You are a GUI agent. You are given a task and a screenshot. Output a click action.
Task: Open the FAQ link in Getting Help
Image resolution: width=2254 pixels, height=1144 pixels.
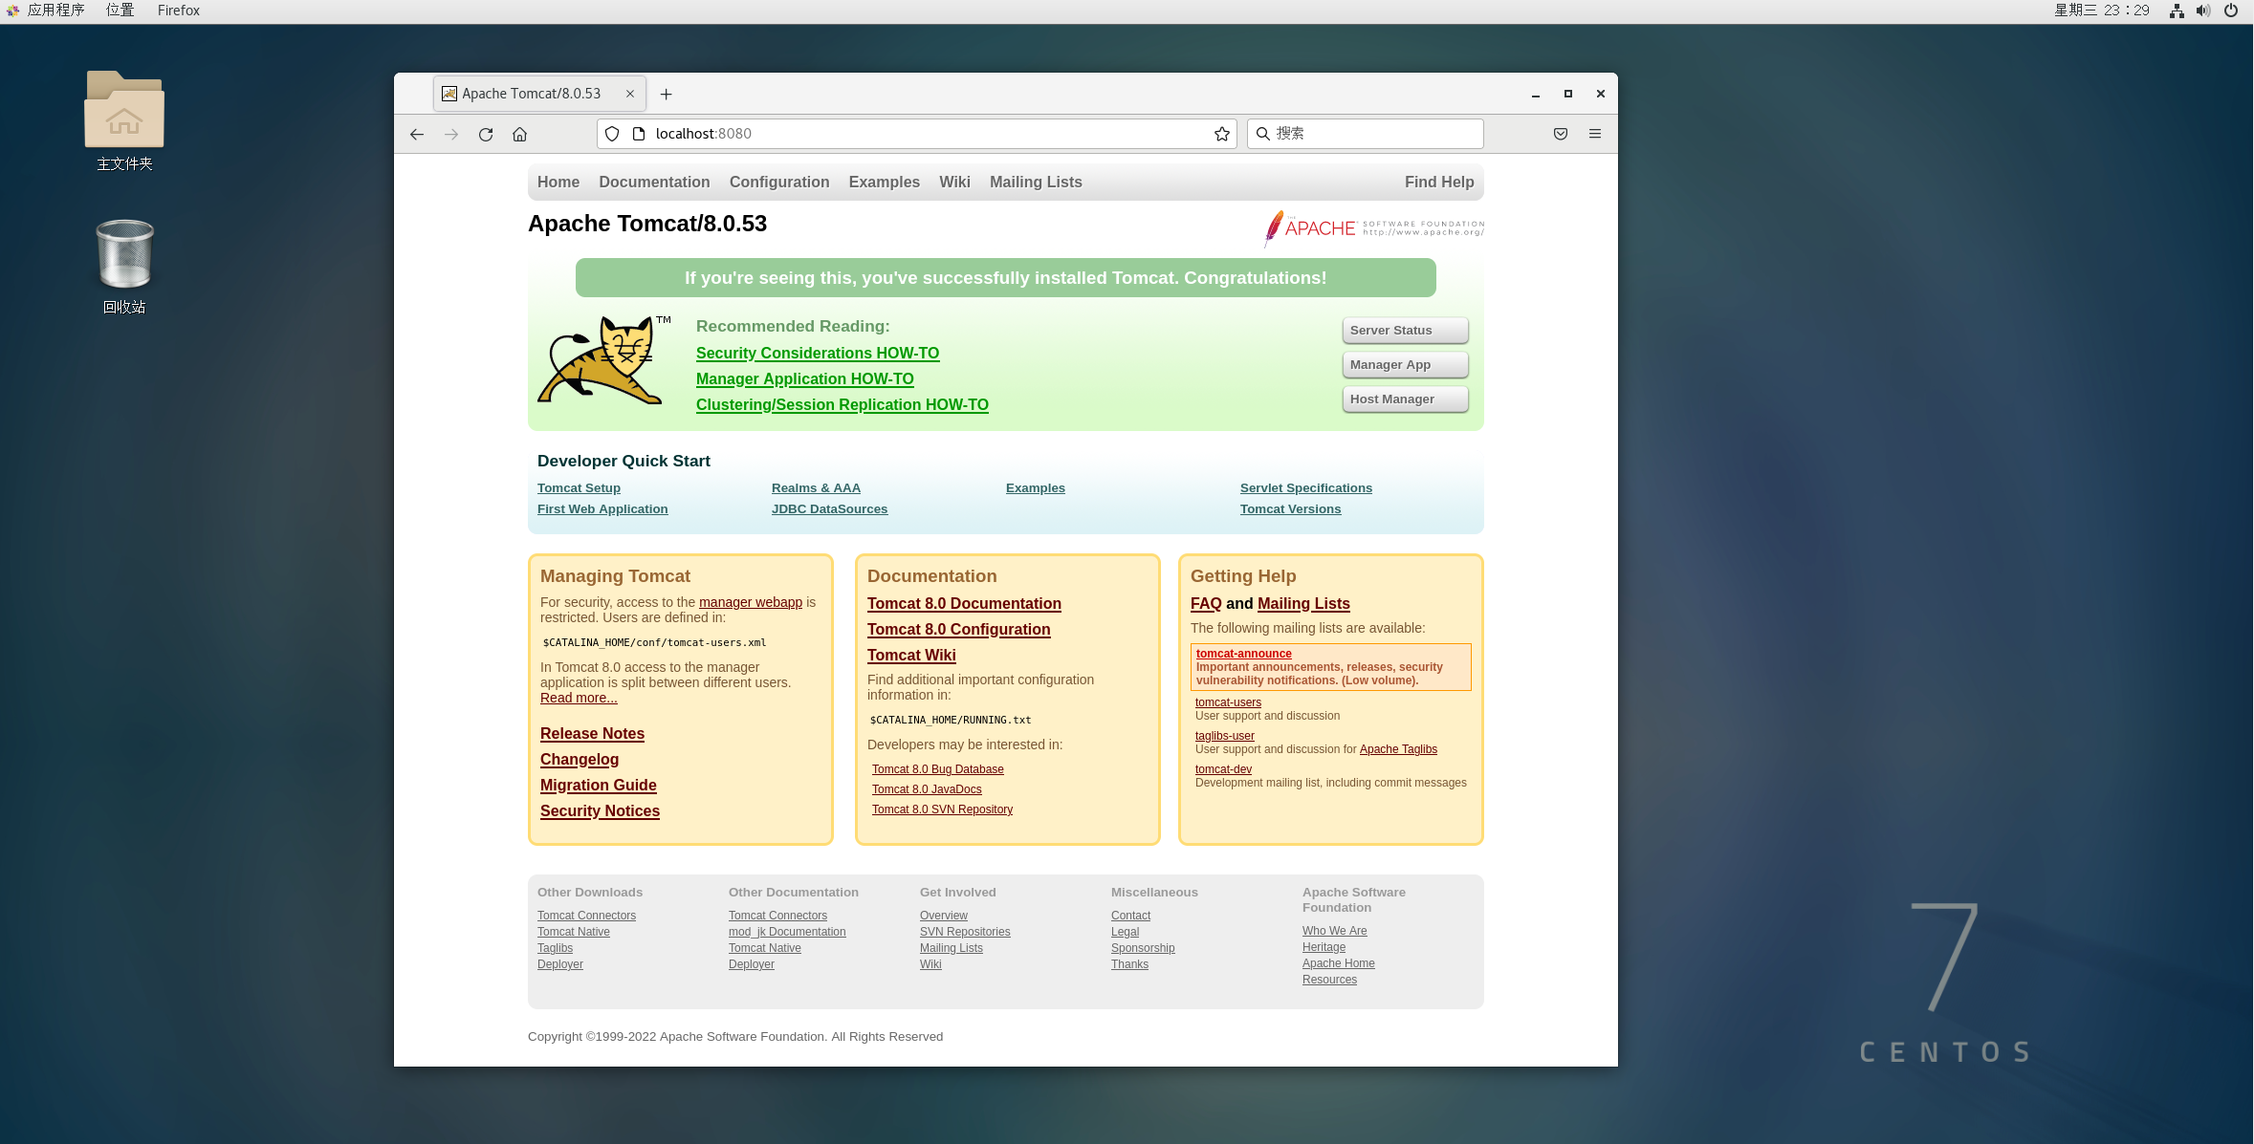point(1206,604)
